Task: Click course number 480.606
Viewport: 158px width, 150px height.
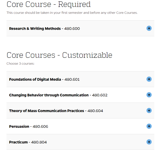Action: [40, 127]
